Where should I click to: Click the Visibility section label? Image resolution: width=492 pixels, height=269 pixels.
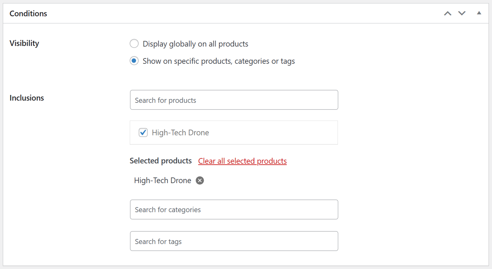[24, 43]
